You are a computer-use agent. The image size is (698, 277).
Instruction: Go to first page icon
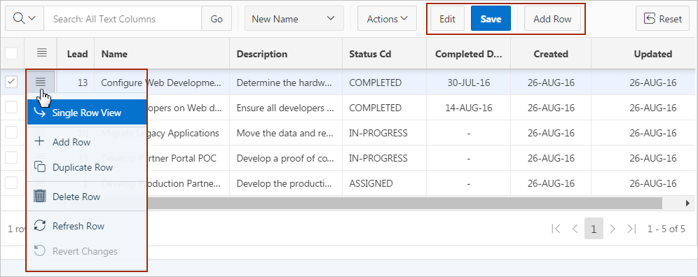[556, 229]
